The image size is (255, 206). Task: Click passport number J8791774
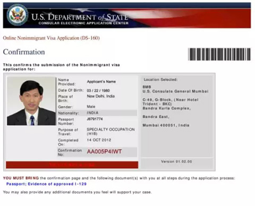point(95,119)
